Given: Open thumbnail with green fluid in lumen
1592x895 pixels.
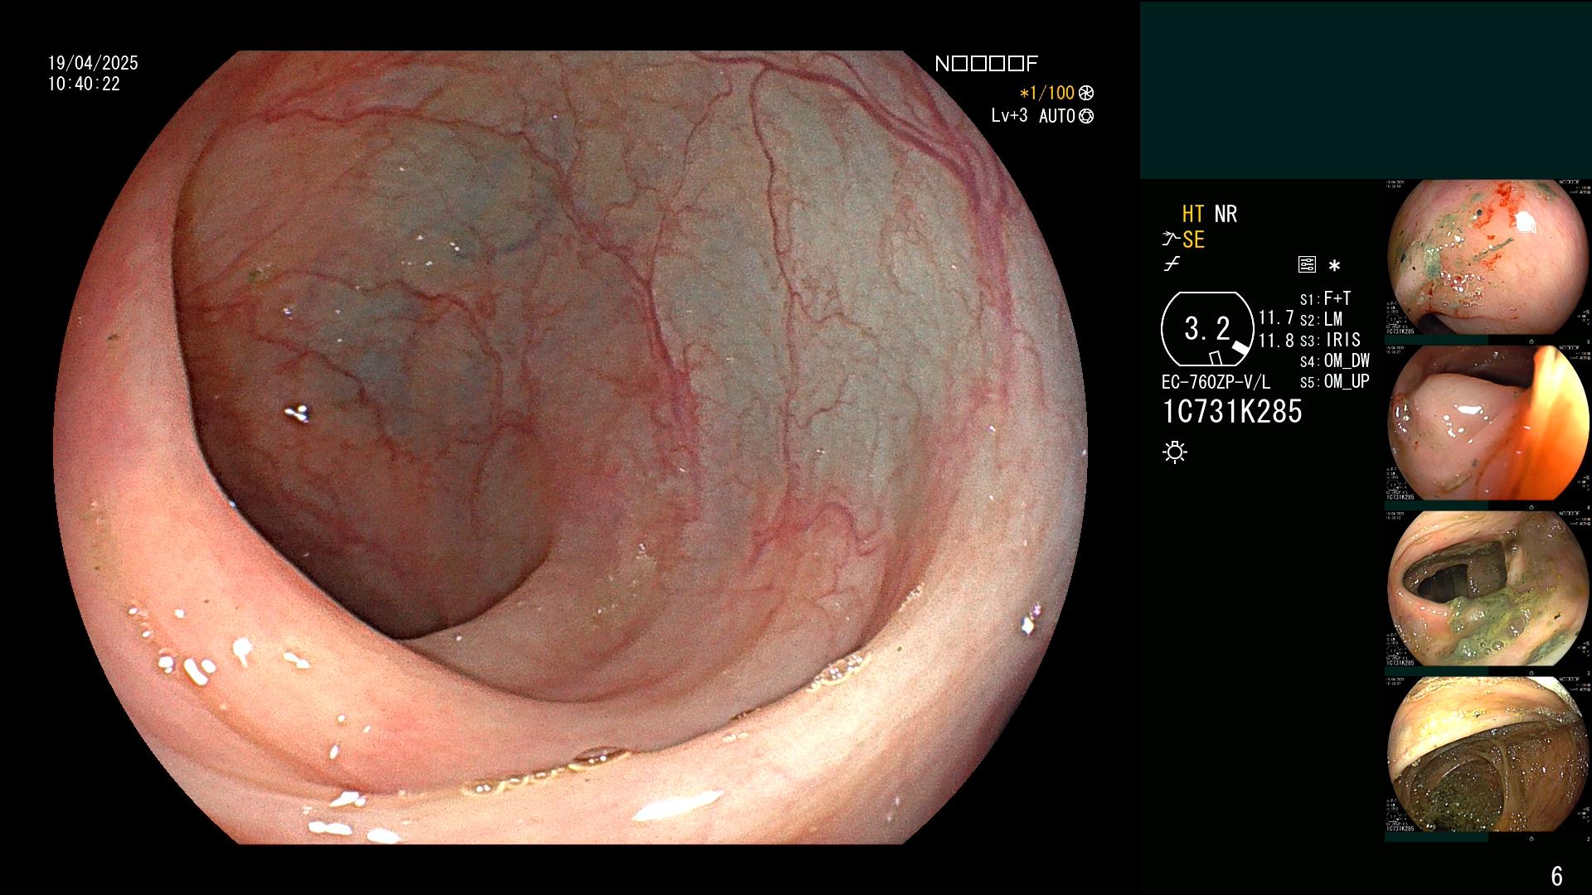Looking at the screenshot, I should pos(1488,588).
